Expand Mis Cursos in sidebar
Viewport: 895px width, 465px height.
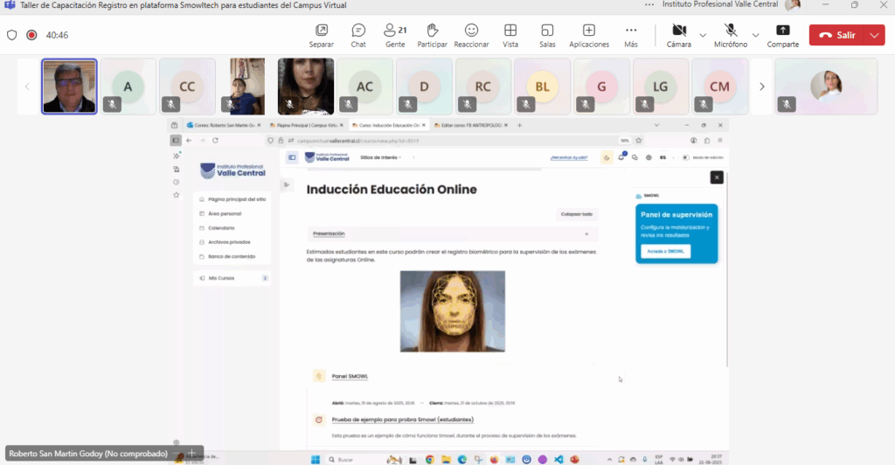(232, 278)
